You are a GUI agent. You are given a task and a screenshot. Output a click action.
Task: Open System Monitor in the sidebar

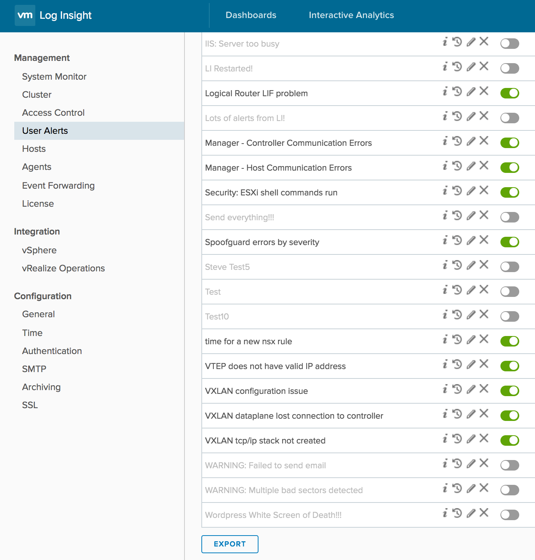[54, 77]
